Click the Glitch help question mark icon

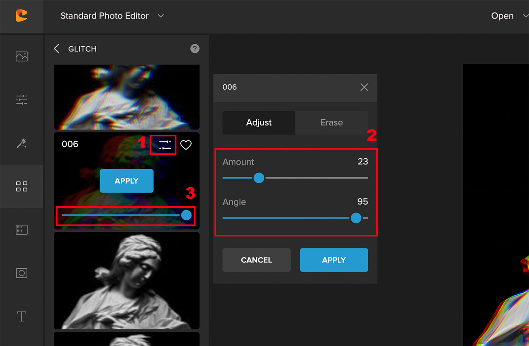pyautogui.click(x=194, y=49)
